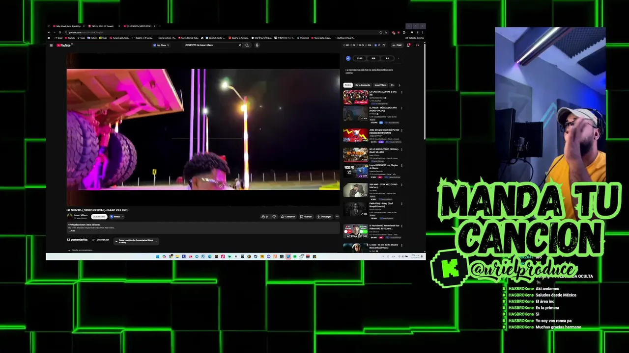Start voice search with the microphone
The height and width of the screenshot is (353, 629).
pyautogui.click(x=257, y=45)
